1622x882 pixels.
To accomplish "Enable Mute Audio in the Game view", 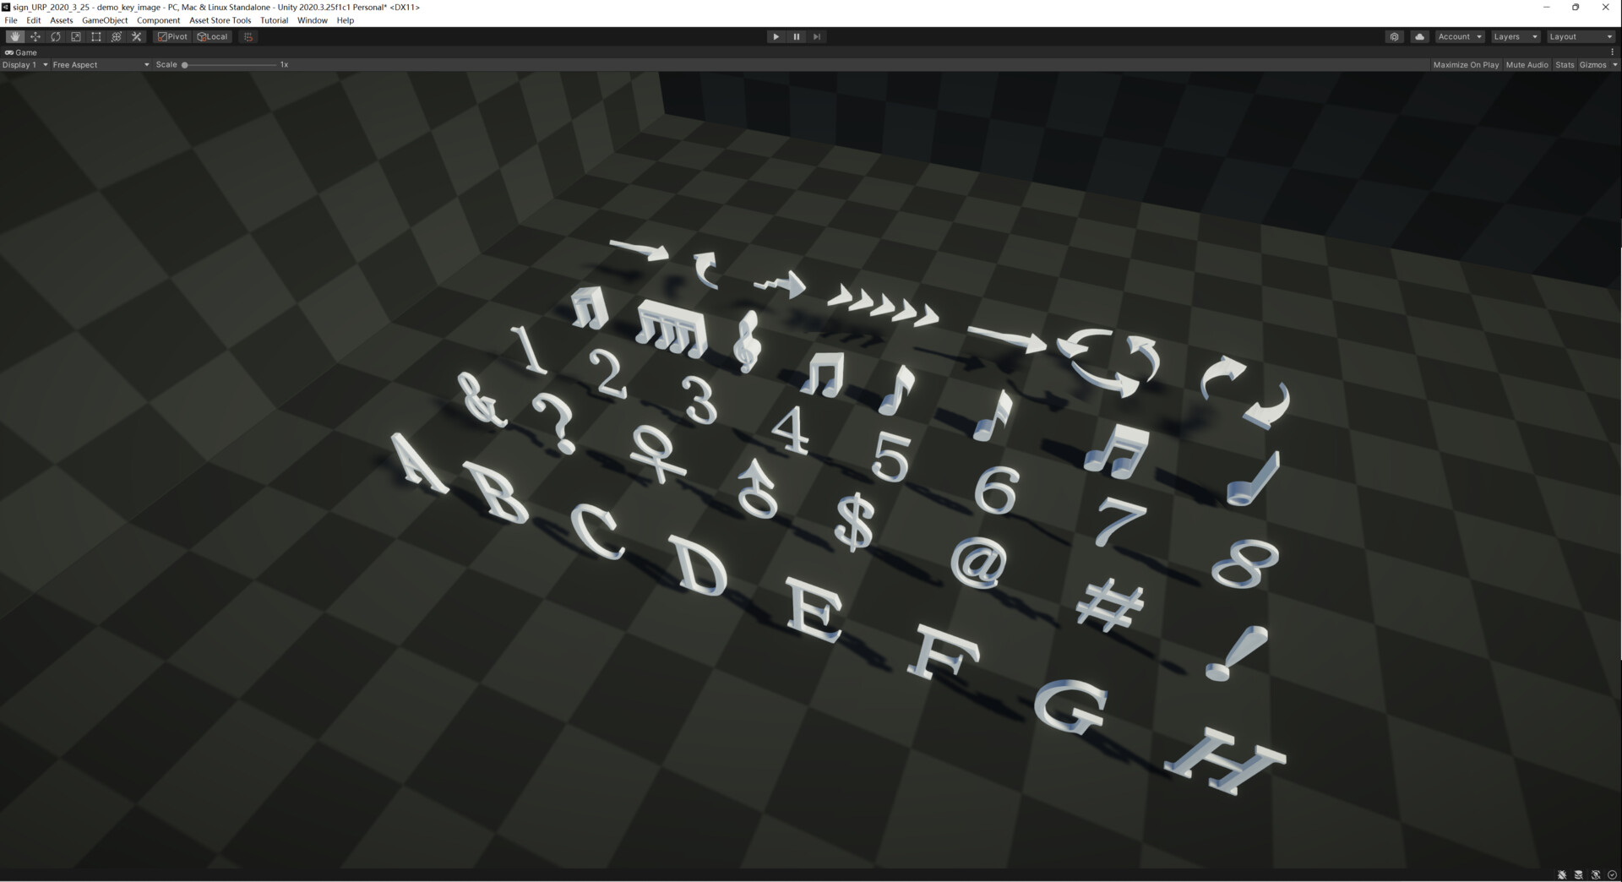I will [x=1527, y=64].
